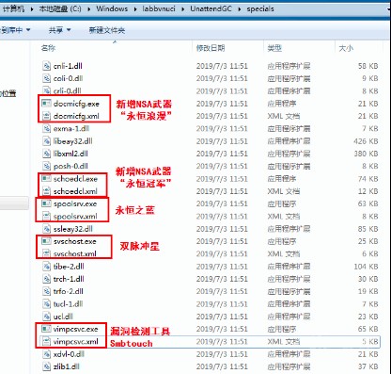Select the coli-0.dll file icon

(46, 78)
